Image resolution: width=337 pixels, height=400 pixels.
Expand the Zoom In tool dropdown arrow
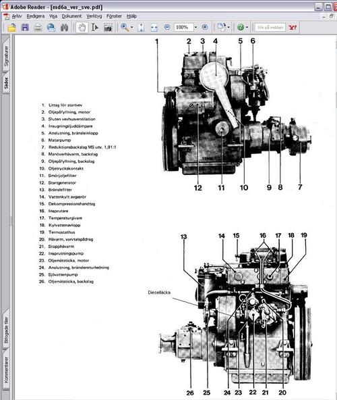click(131, 27)
